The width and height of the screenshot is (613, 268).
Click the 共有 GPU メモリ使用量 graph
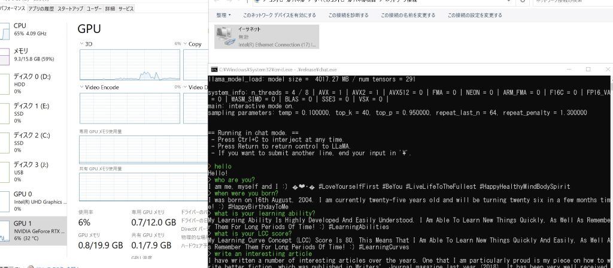[x=144, y=187]
